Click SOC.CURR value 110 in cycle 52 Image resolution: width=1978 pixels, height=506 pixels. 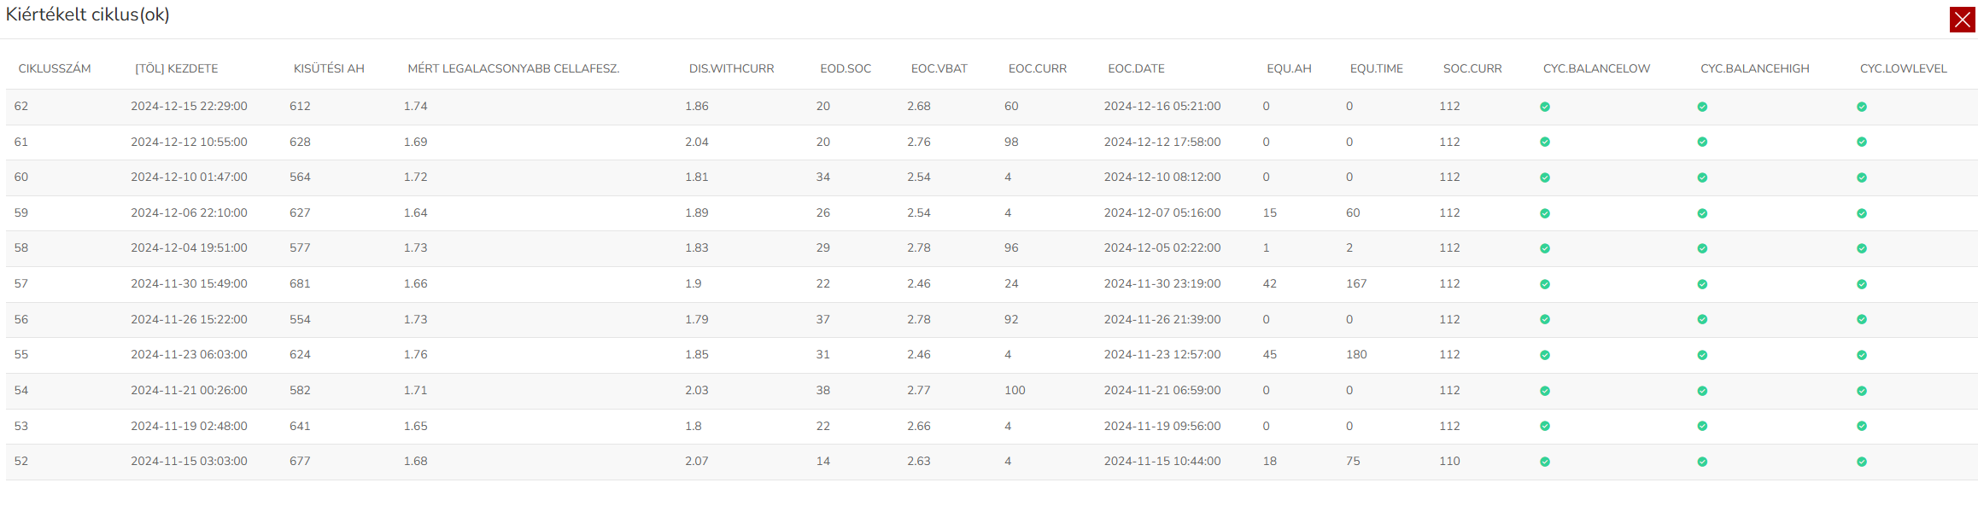tap(1449, 461)
